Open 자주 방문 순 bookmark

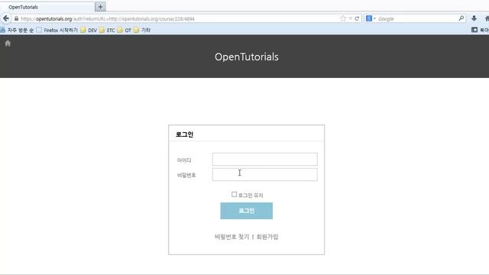point(17,31)
